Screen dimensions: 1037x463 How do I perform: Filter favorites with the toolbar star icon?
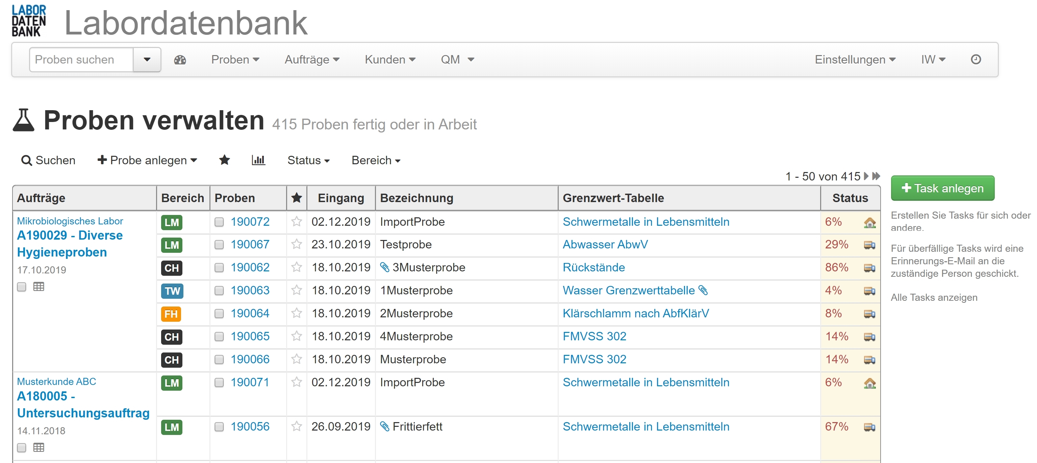[x=224, y=160]
